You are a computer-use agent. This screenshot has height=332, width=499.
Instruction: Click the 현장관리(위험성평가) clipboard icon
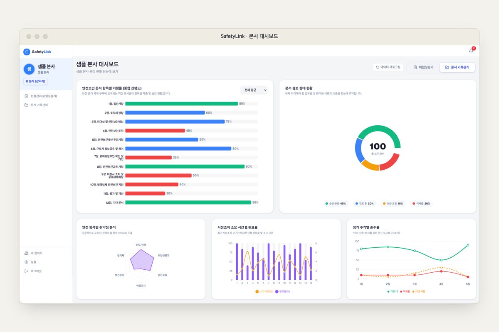point(27,96)
